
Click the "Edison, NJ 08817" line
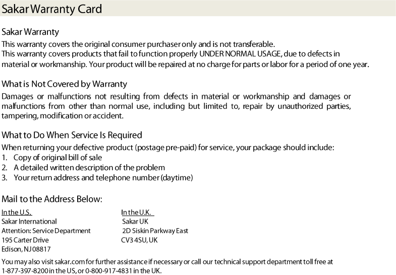[x=26, y=249]
